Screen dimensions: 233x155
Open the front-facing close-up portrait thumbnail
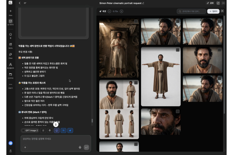click(202, 60)
